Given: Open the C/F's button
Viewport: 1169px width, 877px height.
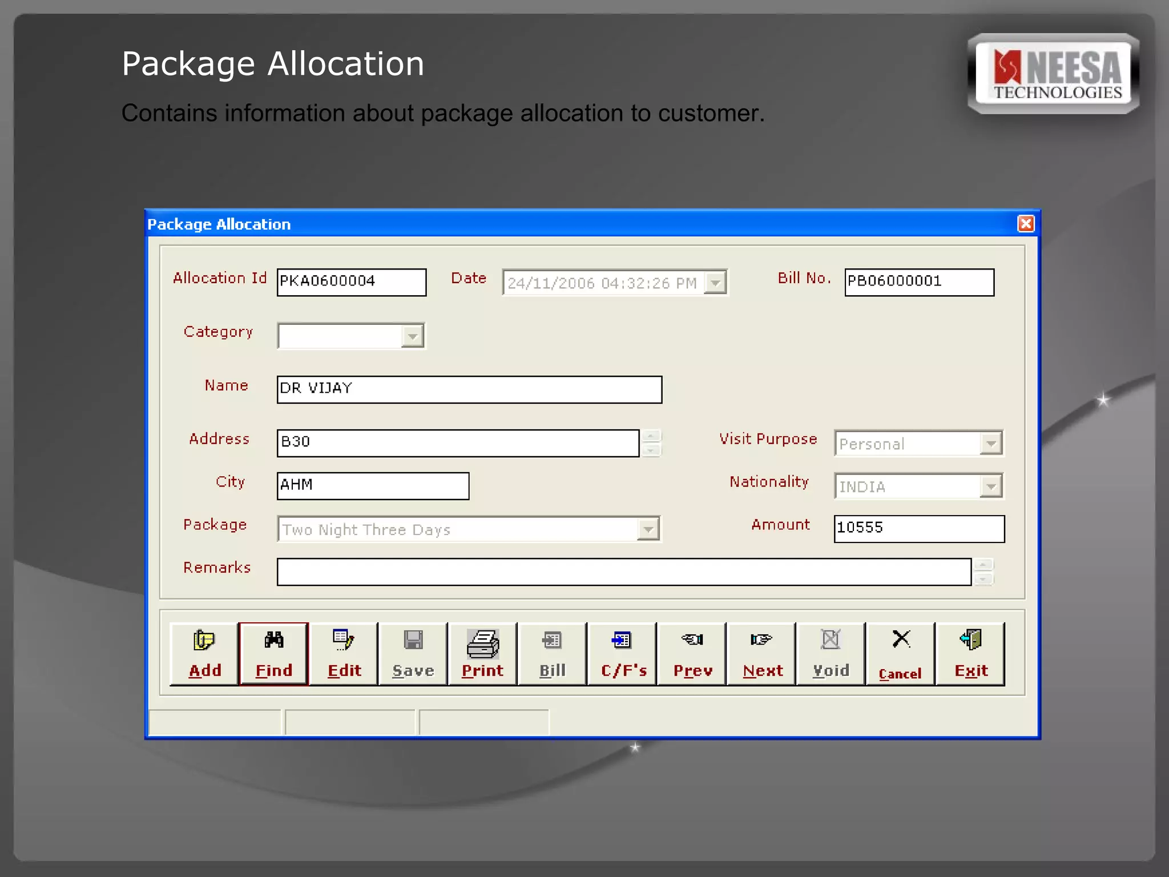Looking at the screenshot, I should point(623,654).
